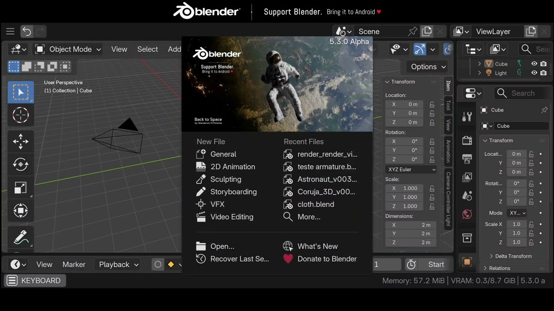554x311 pixels.
Task: Click the Redo arrow
Action: [40, 31]
